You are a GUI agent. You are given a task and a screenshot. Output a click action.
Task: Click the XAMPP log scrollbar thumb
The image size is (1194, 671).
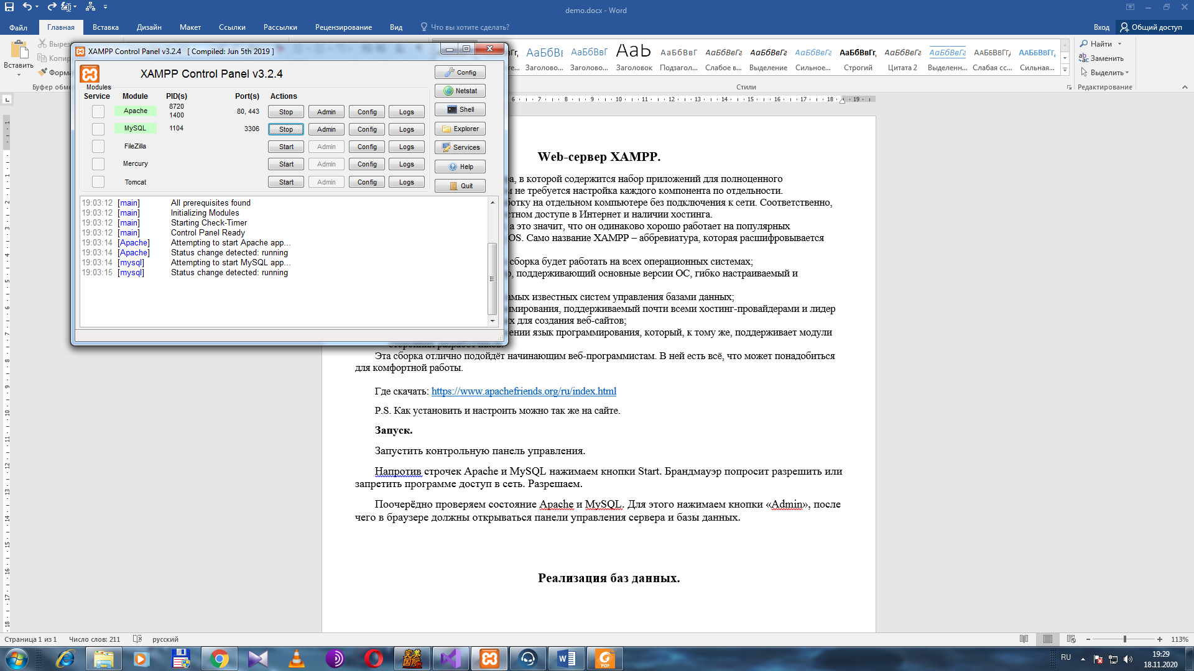[493, 279]
